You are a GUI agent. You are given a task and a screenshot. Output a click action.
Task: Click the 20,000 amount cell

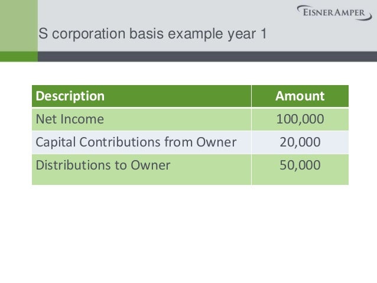pyautogui.click(x=300, y=142)
